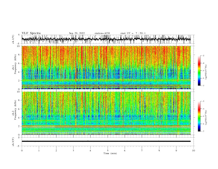This screenshot has height=169, width=218.
Task: Click the 'ch.1(V)' axis label
Action: pos(13,39)
